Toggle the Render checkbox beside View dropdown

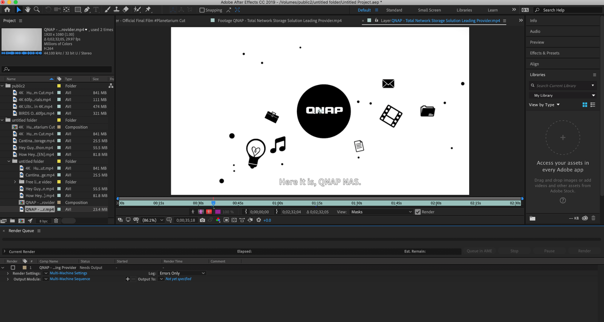(x=418, y=212)
